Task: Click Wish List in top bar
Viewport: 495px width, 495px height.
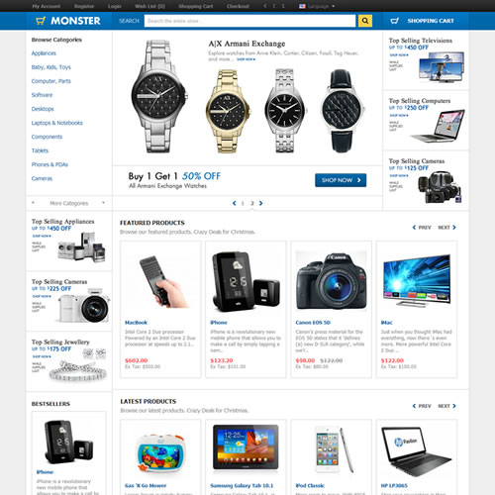Action: 149,6
